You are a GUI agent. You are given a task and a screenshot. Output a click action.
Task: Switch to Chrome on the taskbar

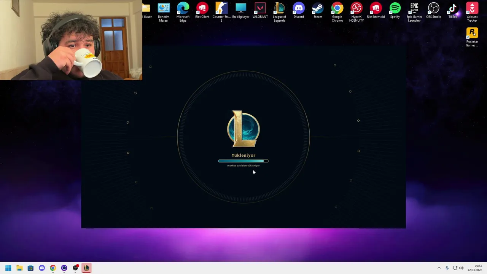tap(53, 268)
